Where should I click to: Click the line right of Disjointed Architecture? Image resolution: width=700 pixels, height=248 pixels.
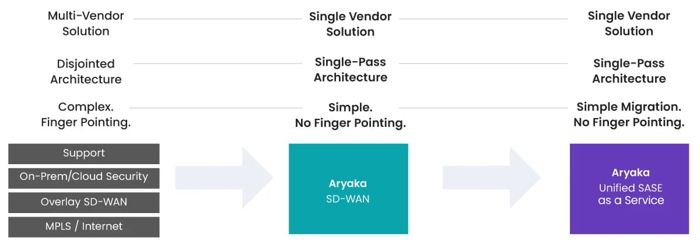click(x=217, y=63)
